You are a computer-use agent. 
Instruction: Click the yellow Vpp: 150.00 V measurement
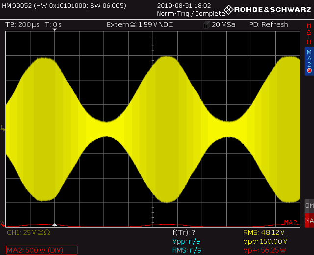265,241
